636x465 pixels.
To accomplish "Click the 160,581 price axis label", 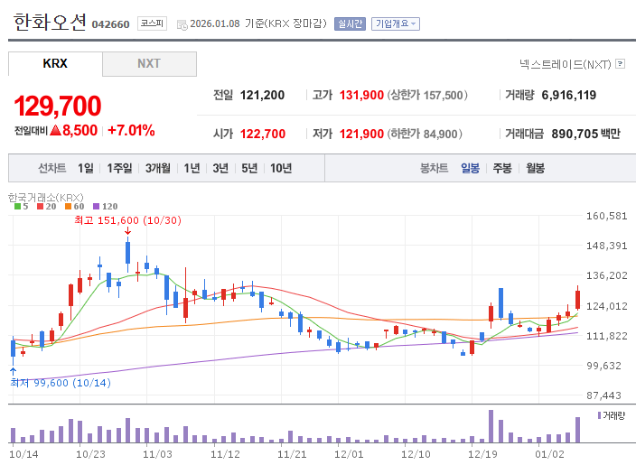I will click(x=607, y=216).
